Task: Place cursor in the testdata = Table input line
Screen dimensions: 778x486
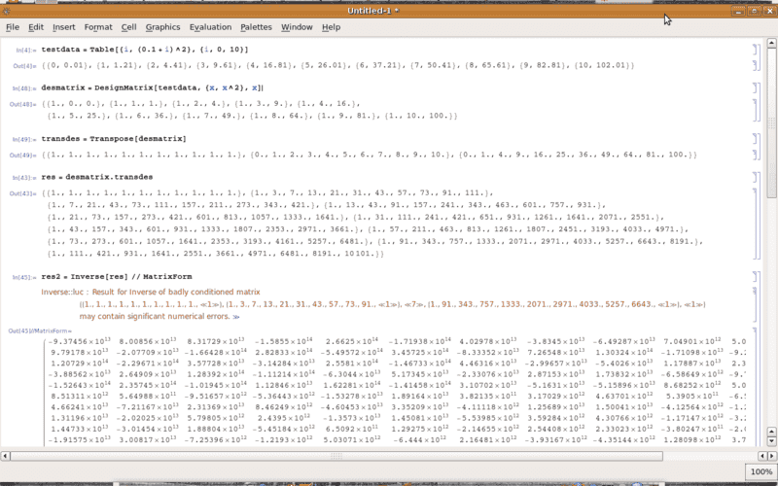Action: (x=145, y=50)
